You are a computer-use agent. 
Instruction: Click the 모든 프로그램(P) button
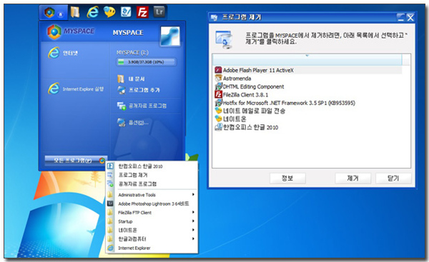[x=75, y=161]
